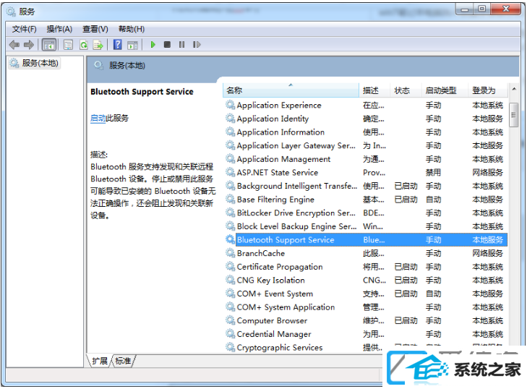Open the 文件(F) menu

[x=24, y=29]
